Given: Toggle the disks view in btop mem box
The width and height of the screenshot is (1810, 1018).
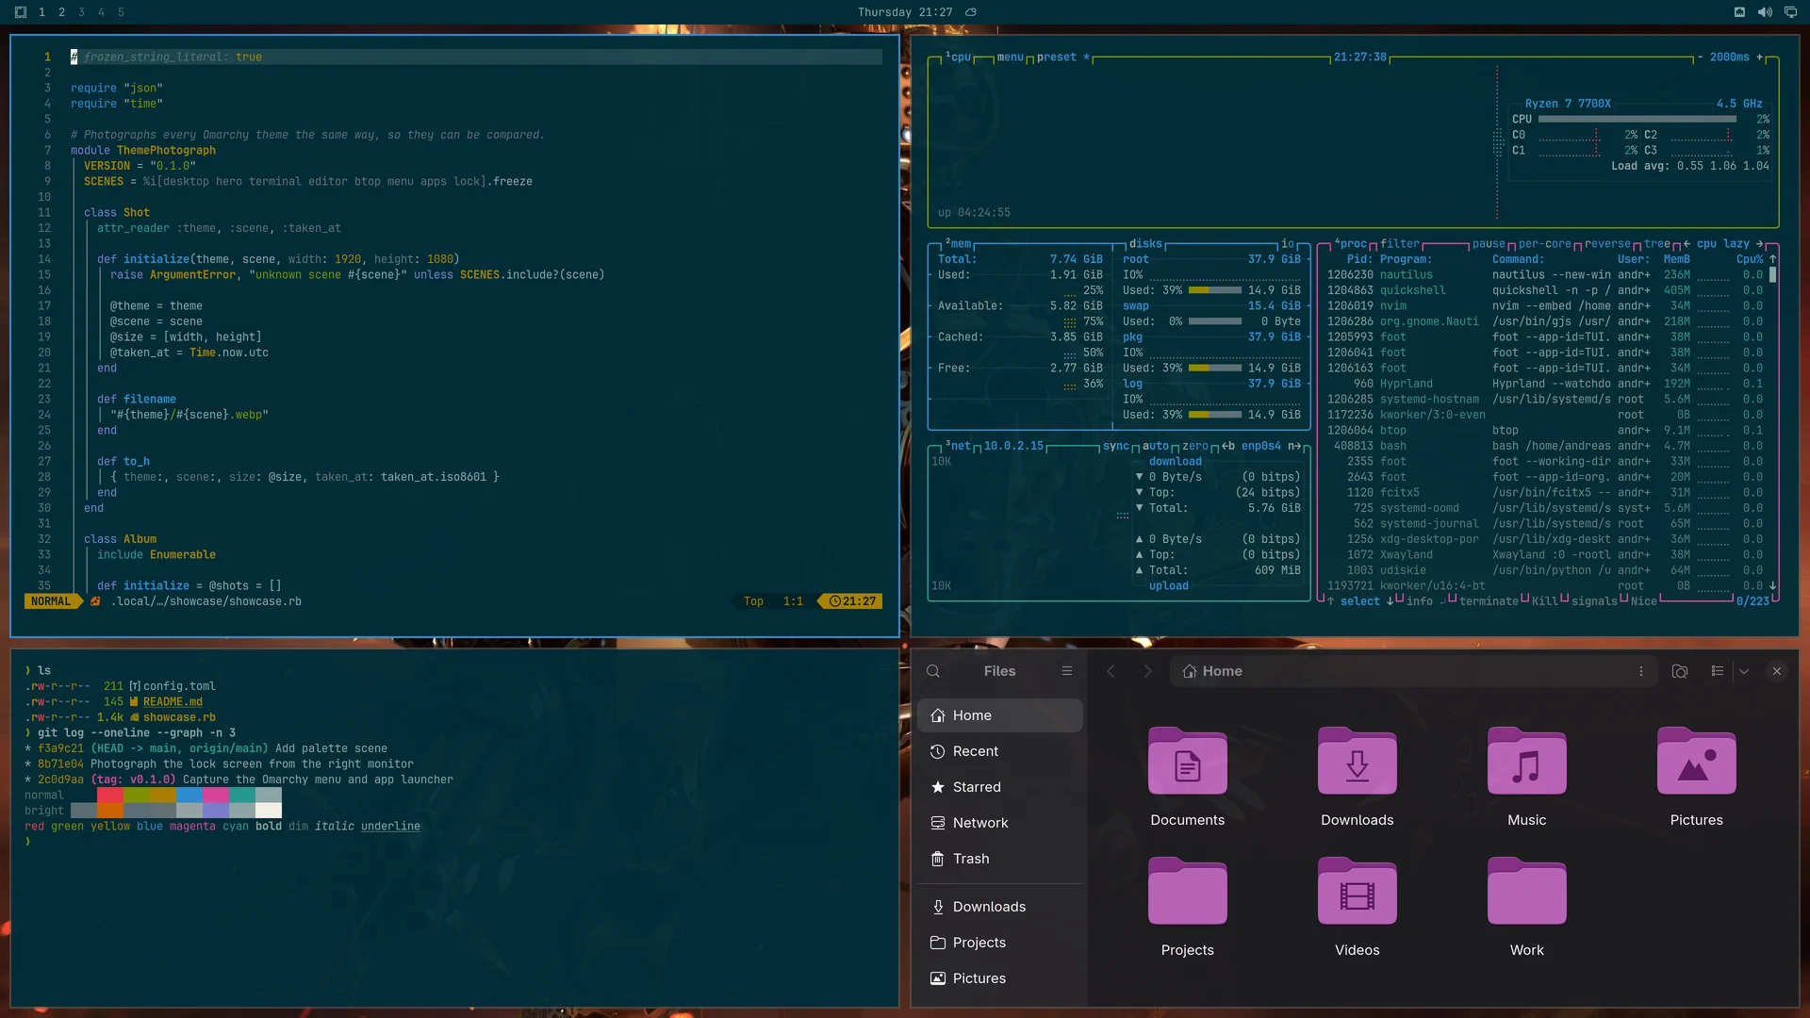Looking at the screenshot, I should (x=1145, y=244).
